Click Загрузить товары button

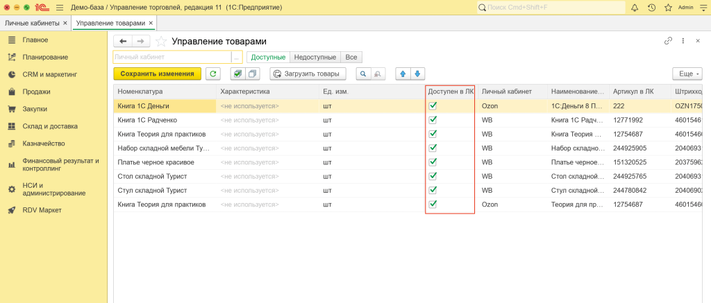(x=308, y=73)
